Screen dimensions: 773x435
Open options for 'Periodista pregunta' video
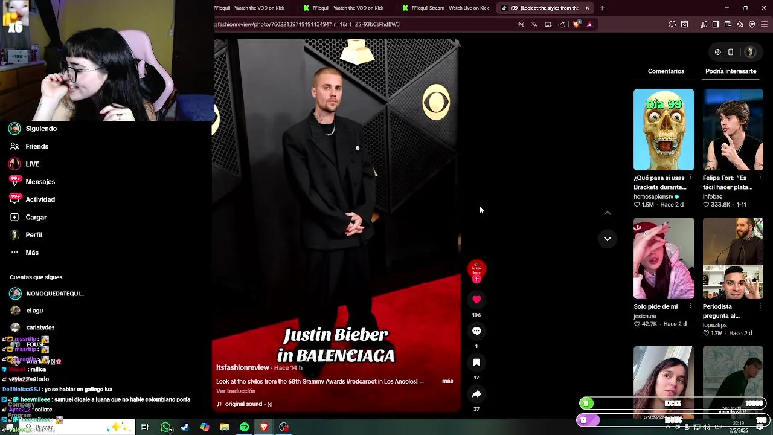point(760,306)
